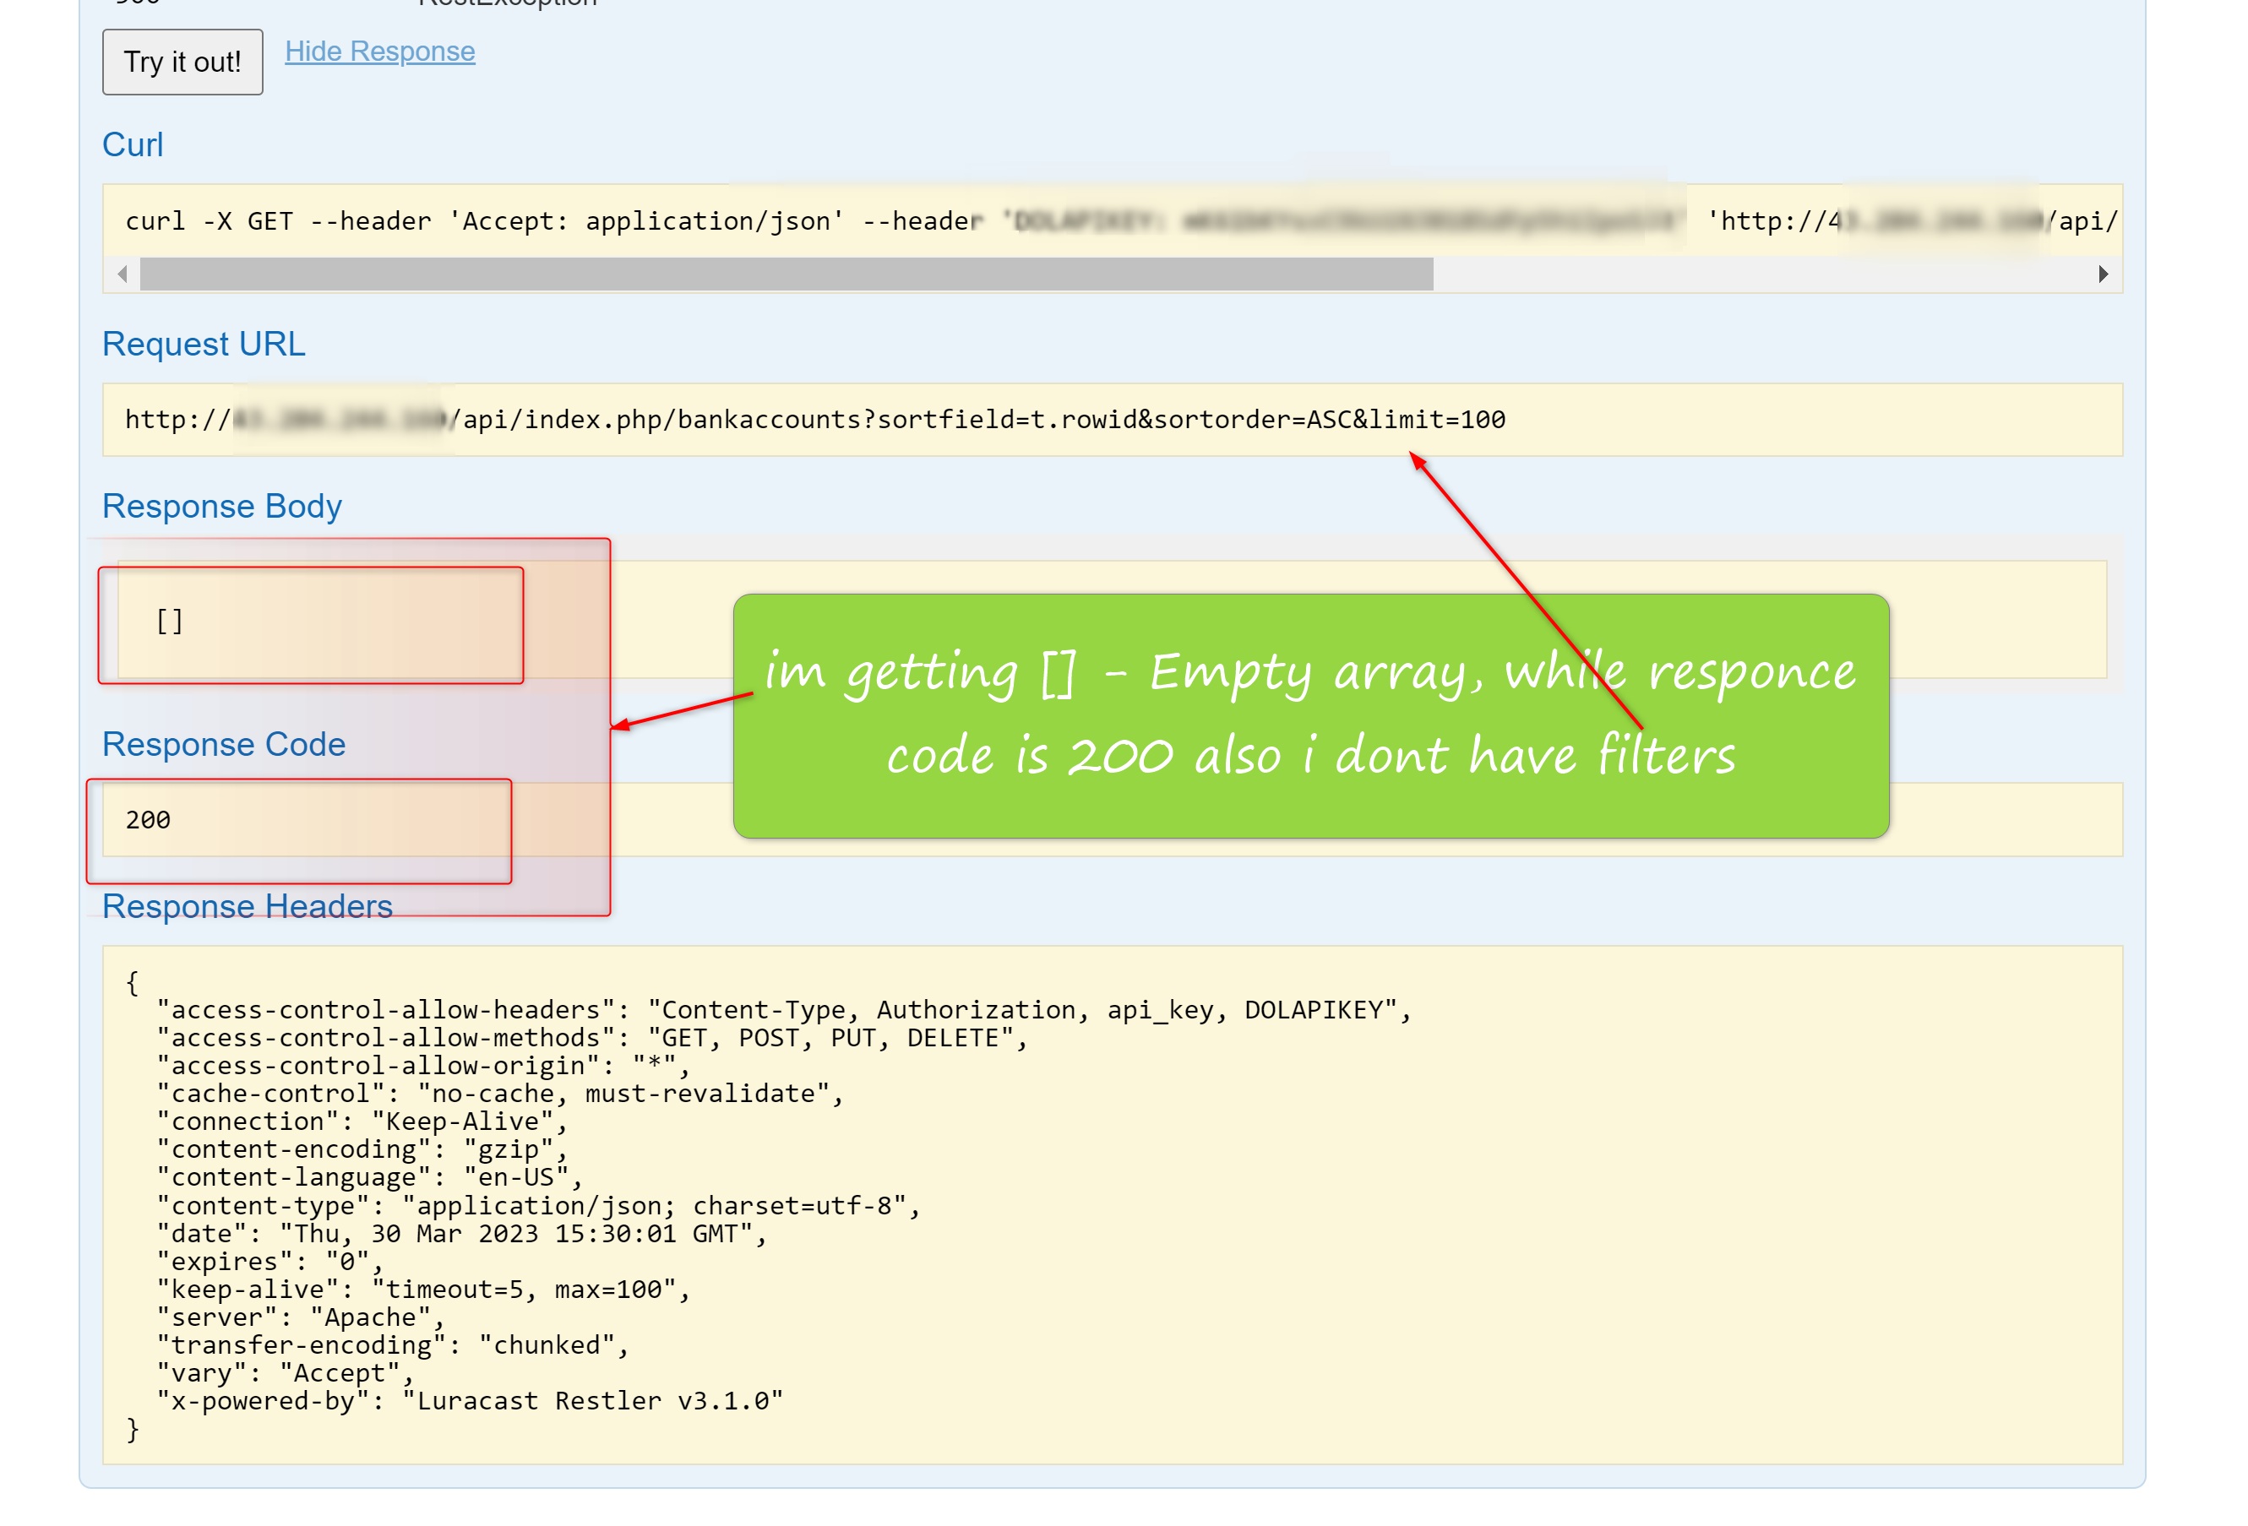Click the "content-encoding": "gzip" line
This screenshot has height=1526, width=2248.
coord(362,1151)
